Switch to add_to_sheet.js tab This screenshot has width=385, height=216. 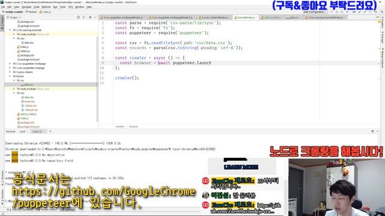coord(271,17)
